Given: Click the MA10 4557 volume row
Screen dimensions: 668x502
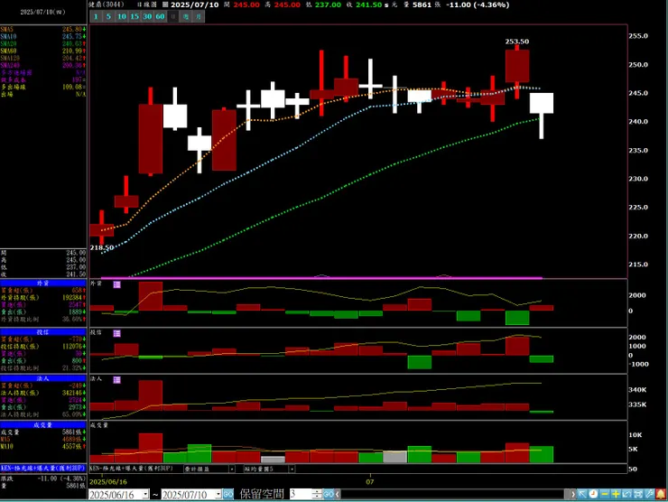Looking at the screenshot, I should 43,447.
